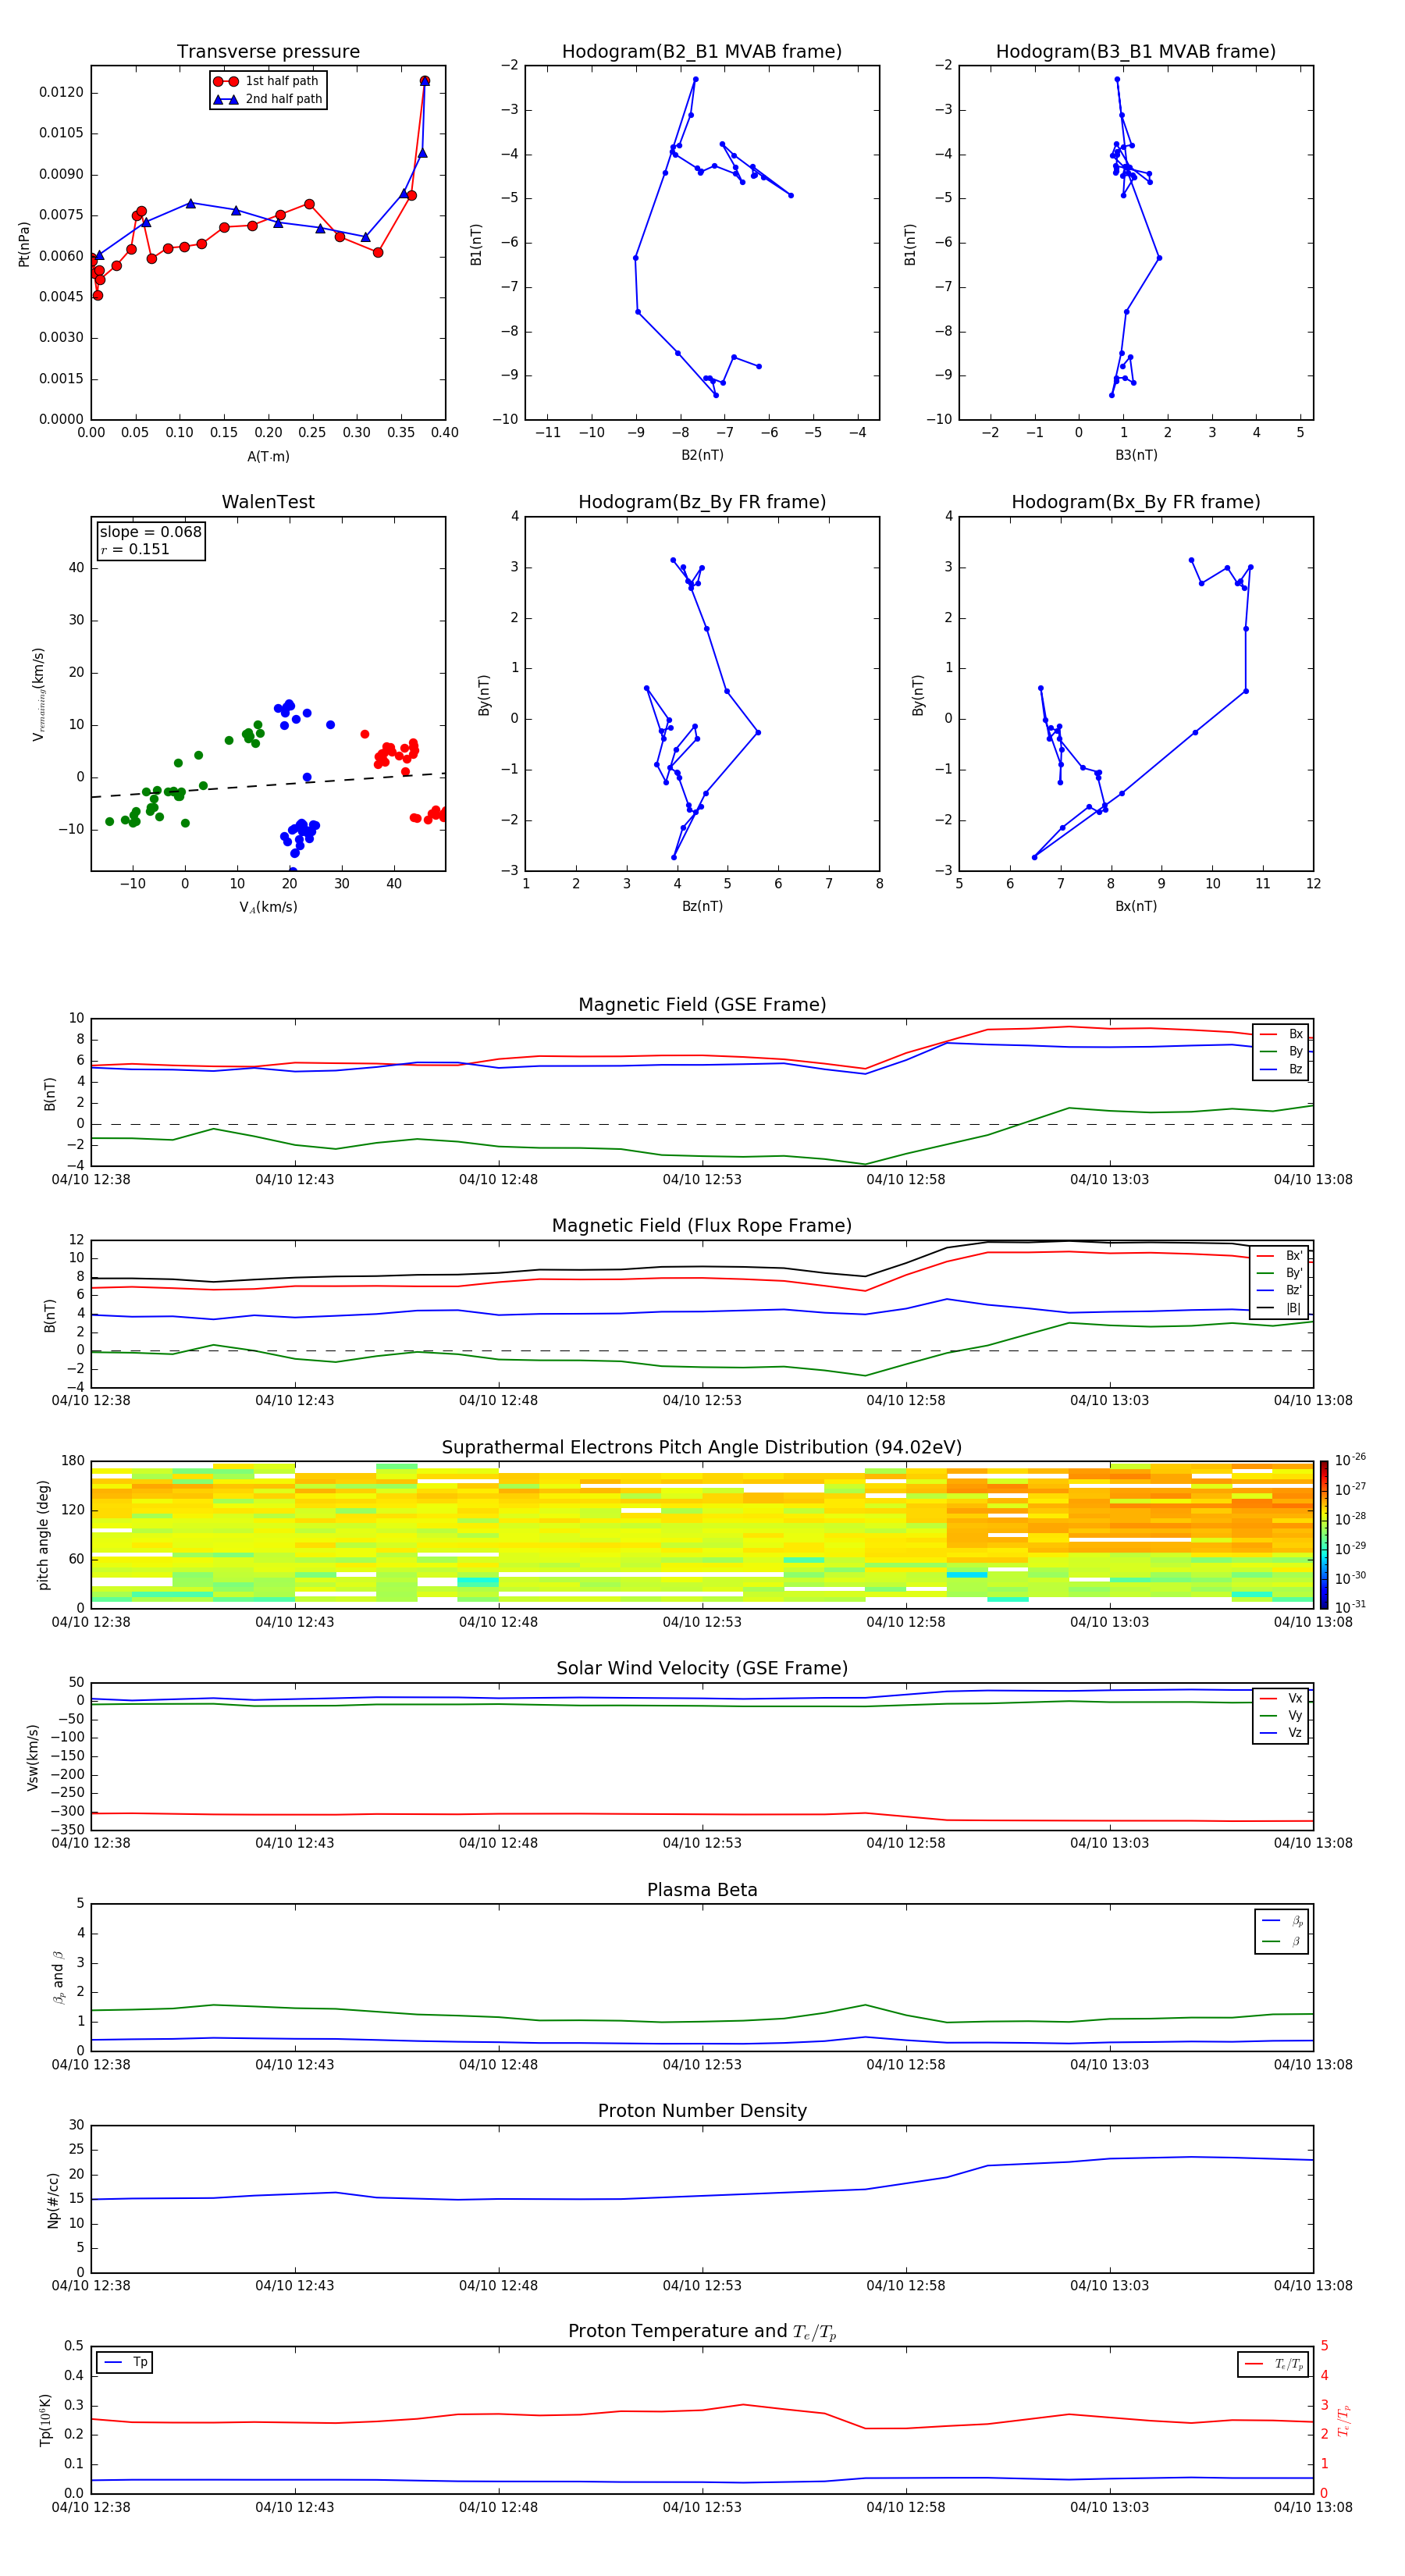The height and width of the screenshot is (2576, 1405).
Task: Click the 'Suprathermal Electrons Pitch Angle Distribution' title
Action: [x=702, y=1448]
